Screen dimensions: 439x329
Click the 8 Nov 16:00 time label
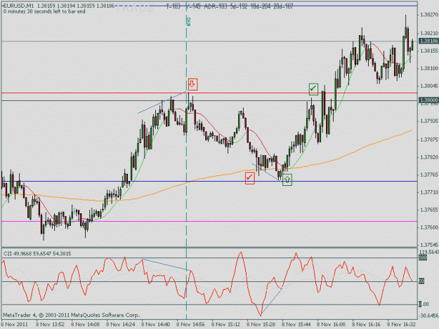click(332, 324)
